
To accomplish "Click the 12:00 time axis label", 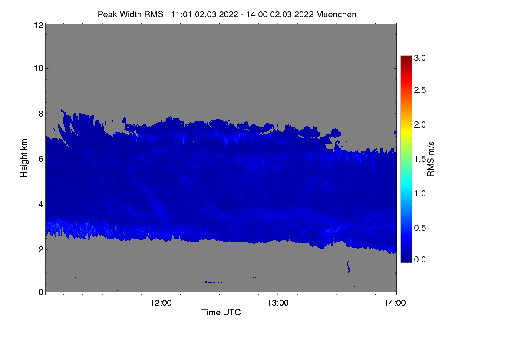I will 161,304.
